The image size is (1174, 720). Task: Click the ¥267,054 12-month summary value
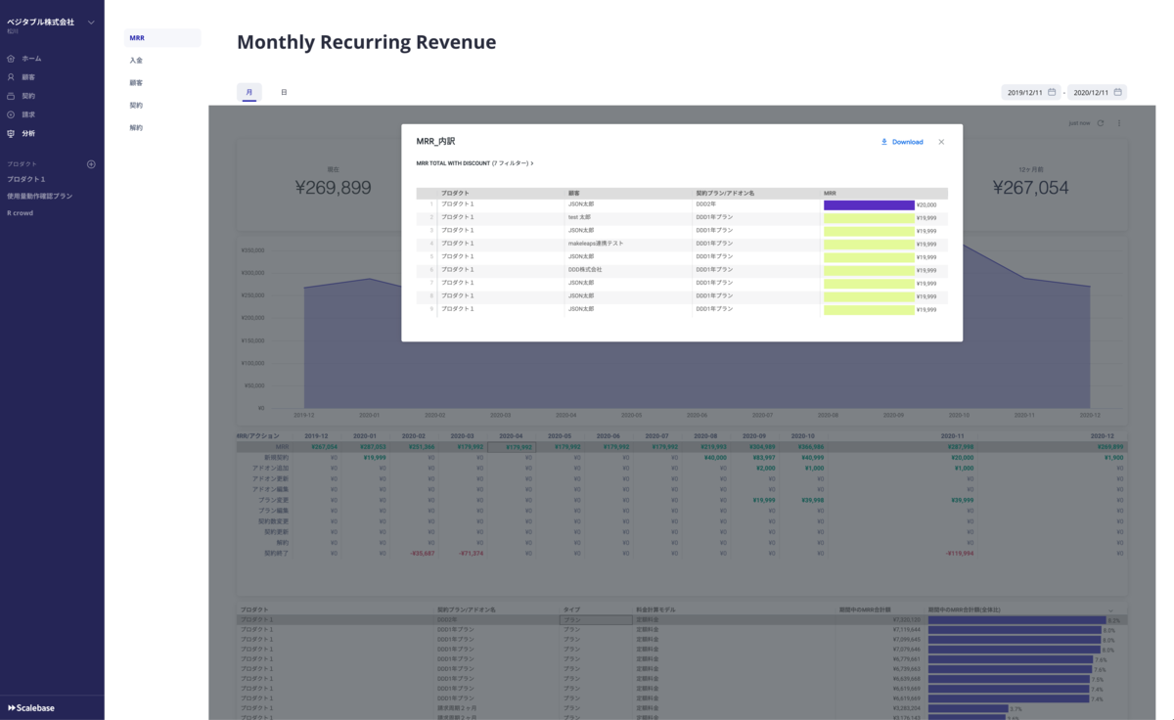1031,187
